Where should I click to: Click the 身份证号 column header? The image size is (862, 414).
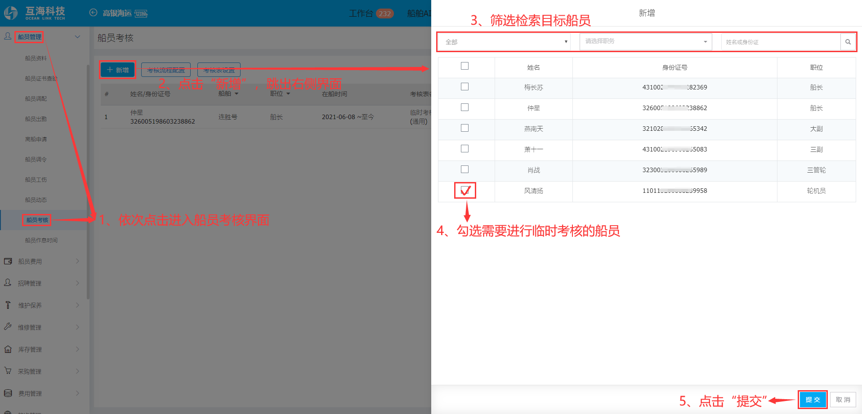pos(674,68)
